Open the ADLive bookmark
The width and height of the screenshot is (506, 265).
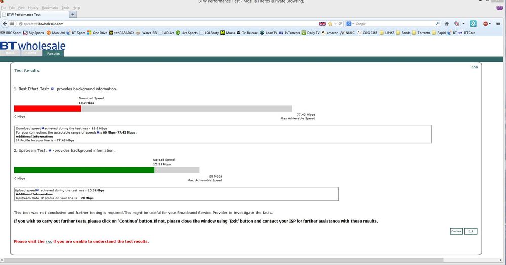point(166,33)
